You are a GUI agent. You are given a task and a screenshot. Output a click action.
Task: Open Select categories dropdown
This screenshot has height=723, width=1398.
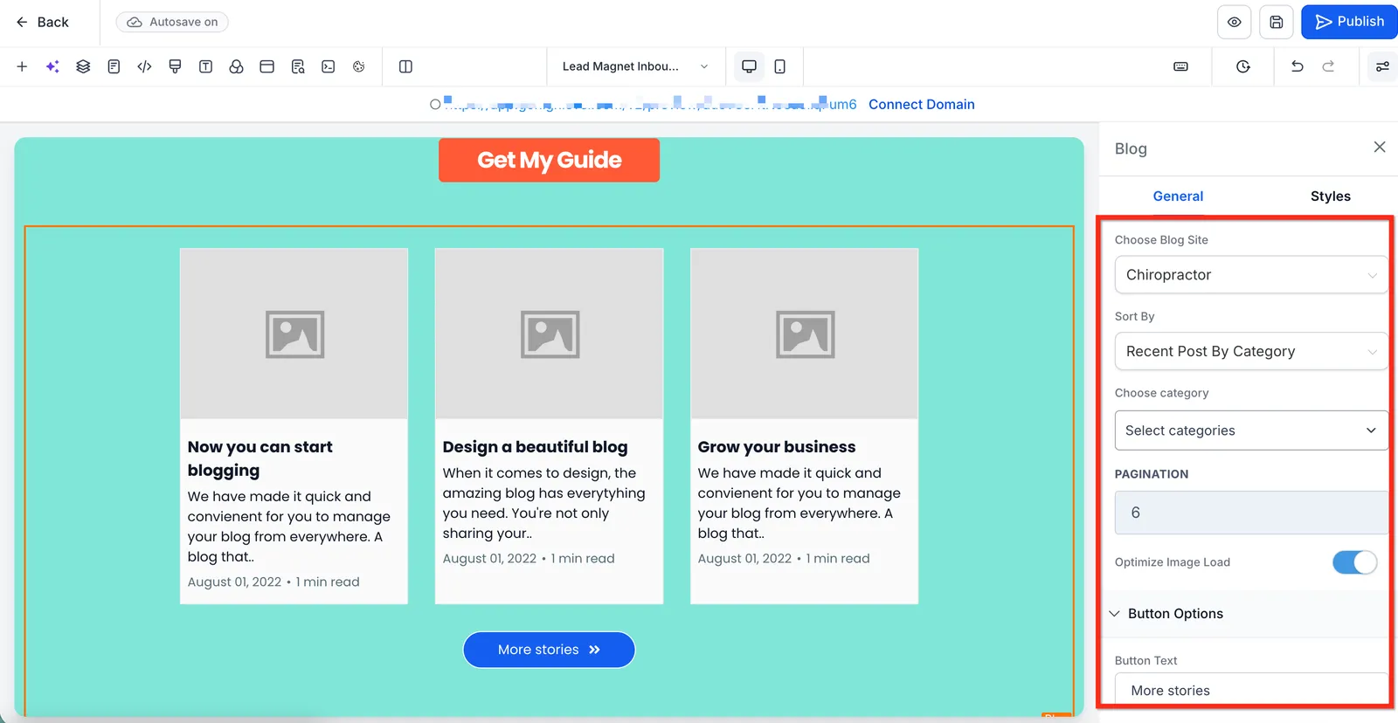1251,430
